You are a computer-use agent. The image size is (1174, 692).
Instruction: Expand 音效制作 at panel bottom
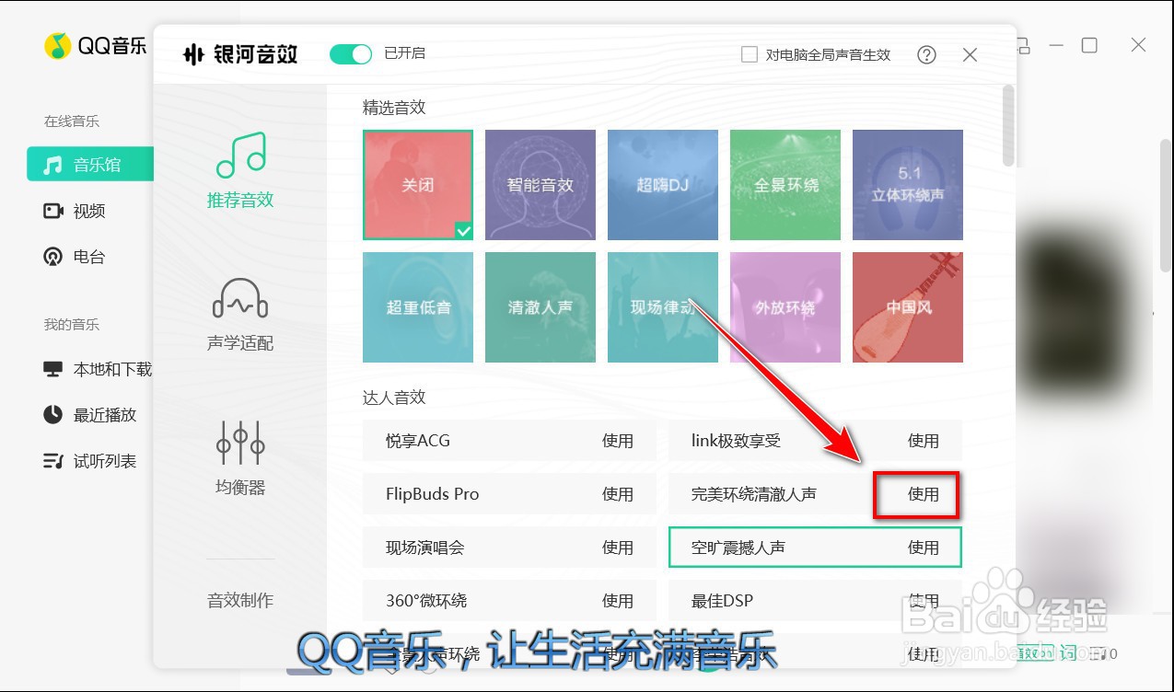point(238,600)
